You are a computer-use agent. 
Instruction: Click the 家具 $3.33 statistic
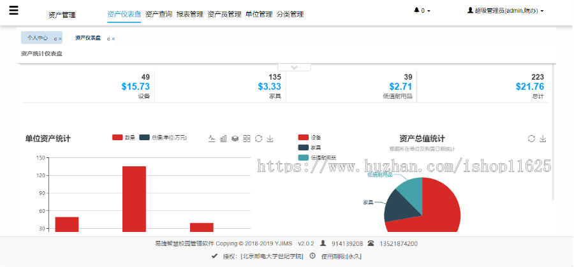[x=269, y=87]
